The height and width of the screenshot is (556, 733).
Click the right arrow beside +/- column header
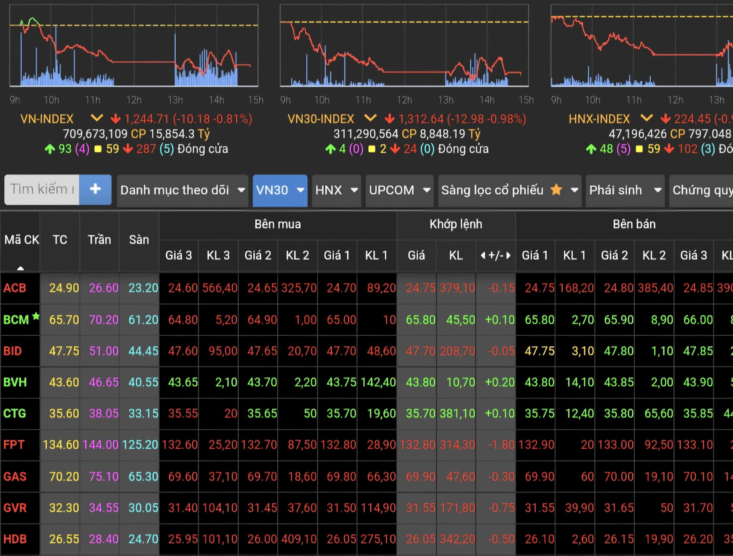(x=508, y=255)
